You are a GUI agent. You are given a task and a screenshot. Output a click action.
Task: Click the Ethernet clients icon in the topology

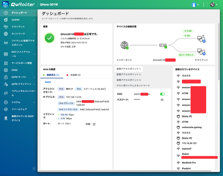pos(201,52)
